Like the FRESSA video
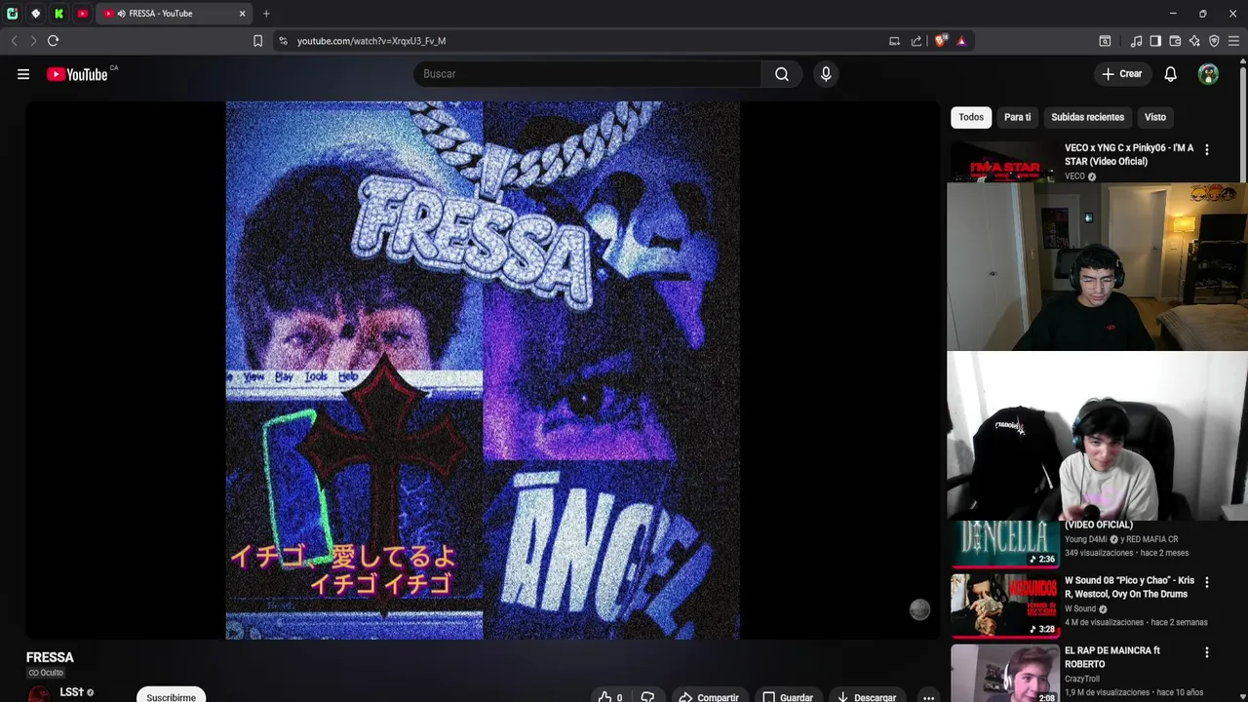This screenshot has height=702, width=1248. [x=610, y=697]
